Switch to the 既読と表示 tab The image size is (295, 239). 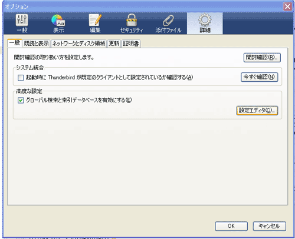coord(37,44)
